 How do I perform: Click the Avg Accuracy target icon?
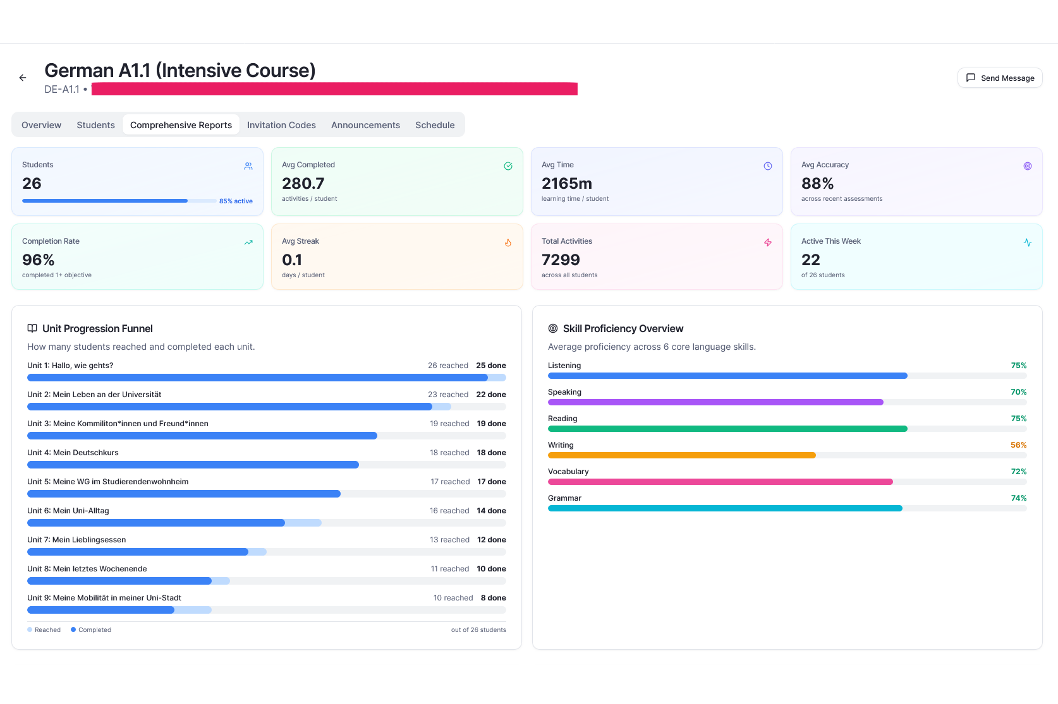point(1028,166)
